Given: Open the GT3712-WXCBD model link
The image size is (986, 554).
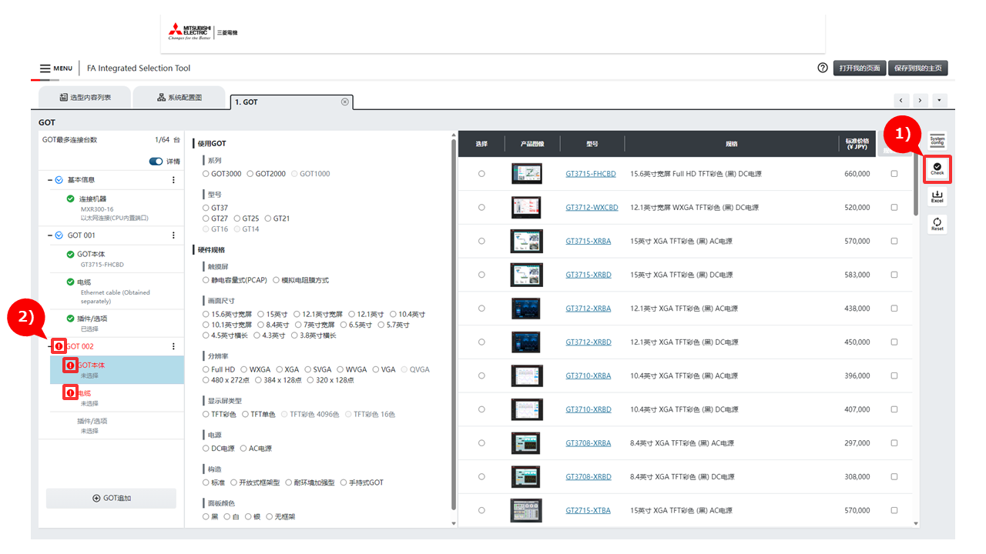Looking at the screenshot, I should pos(592,208).
